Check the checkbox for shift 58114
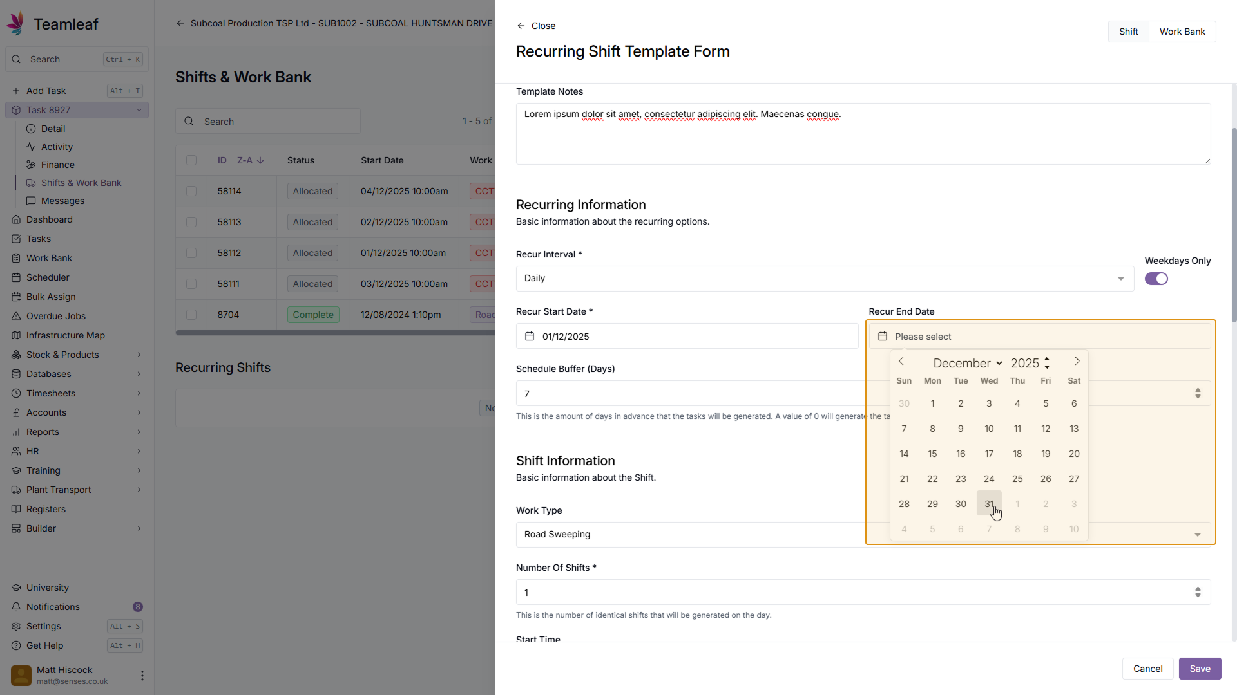The width and height of the screenshot is (1237, 695). pyautogui.click(x=191, y=191)
